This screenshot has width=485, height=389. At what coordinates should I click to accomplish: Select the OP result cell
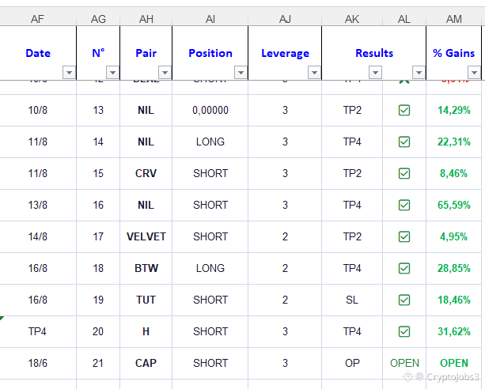(352, 364)
